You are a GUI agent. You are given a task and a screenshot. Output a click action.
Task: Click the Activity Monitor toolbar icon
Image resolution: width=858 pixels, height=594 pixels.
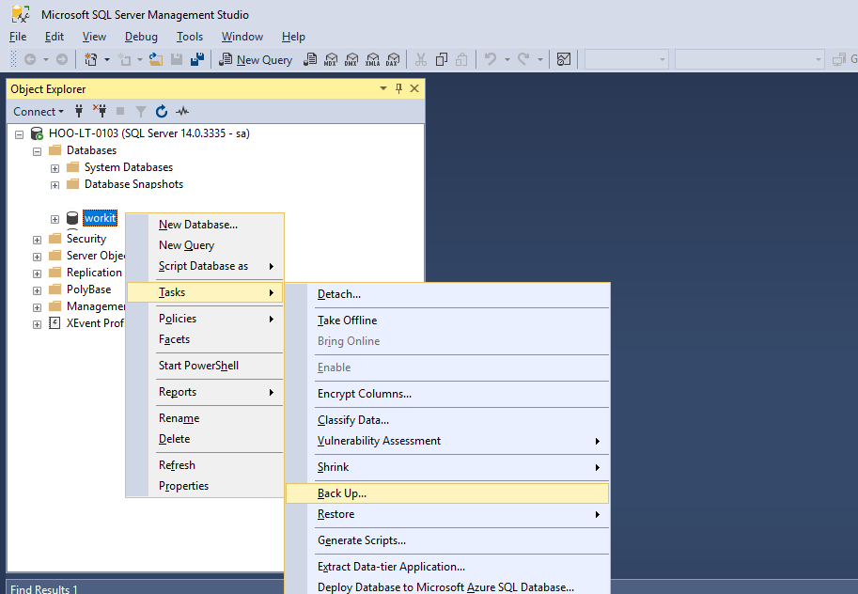564,59
